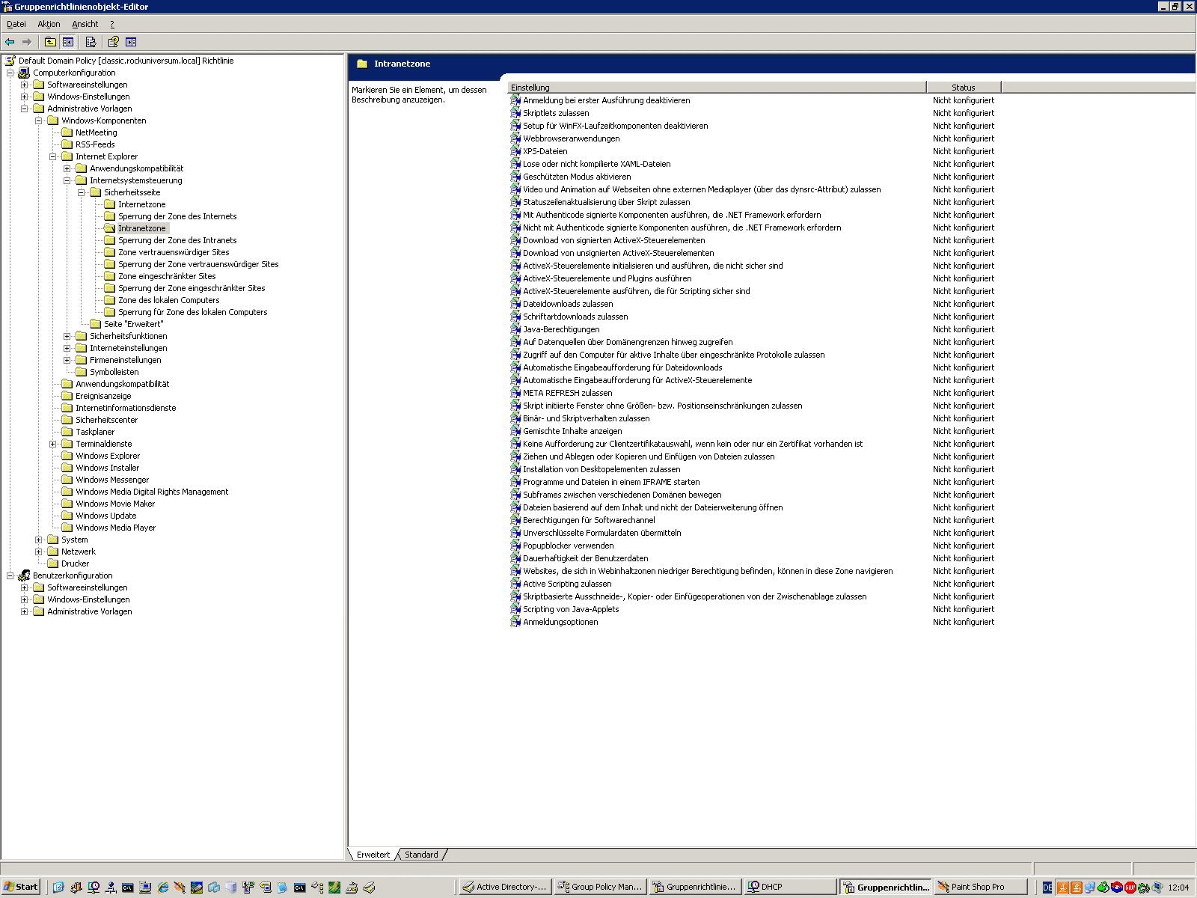Click the red stop-sign tray icon
Screen dimensions: 1197x898
[1130, 888]
